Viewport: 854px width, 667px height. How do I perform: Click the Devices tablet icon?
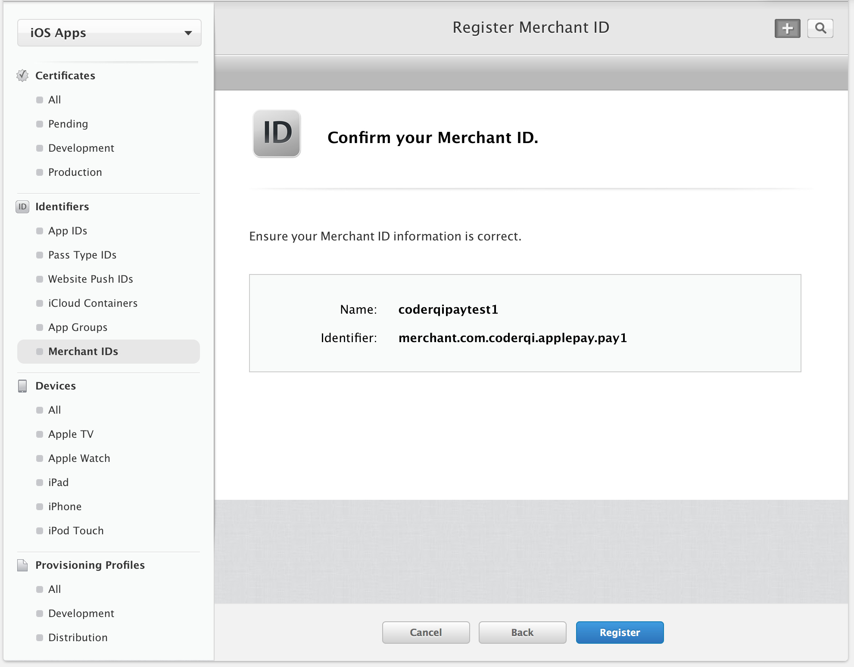[22, 386]
